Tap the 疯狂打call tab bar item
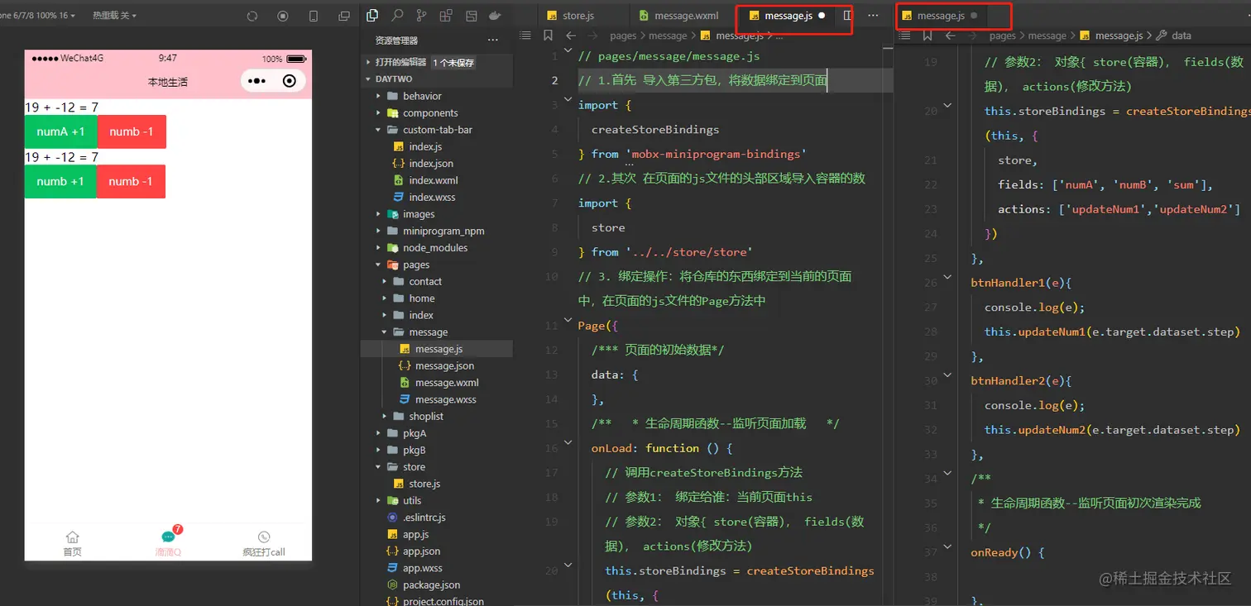The width and height of the screenshot is (1251, 606). (264, 544)
